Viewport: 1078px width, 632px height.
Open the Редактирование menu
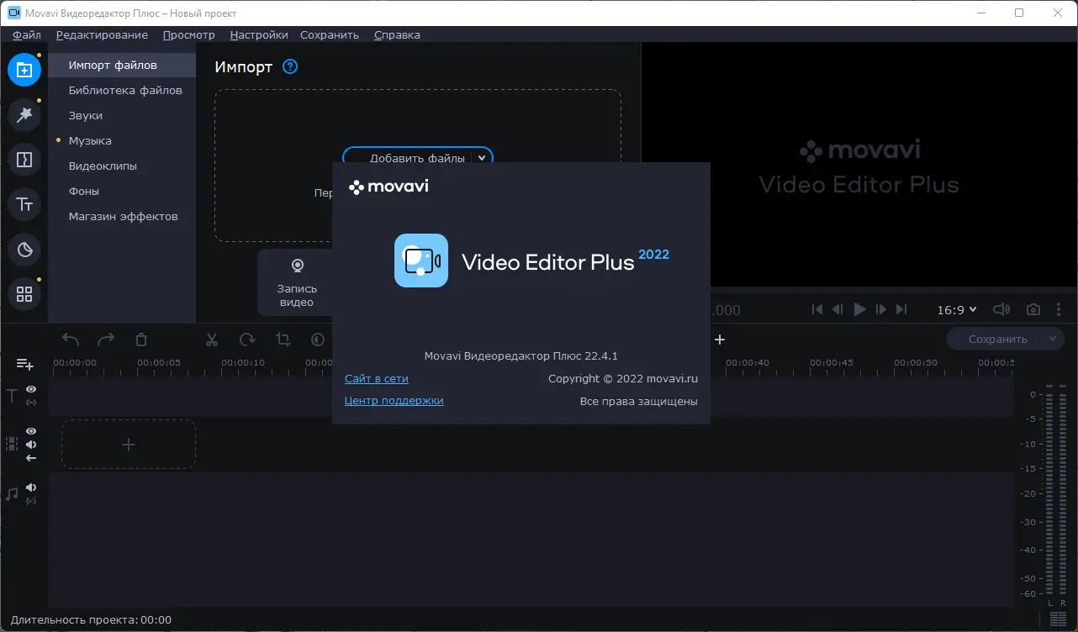coord(102,34)
